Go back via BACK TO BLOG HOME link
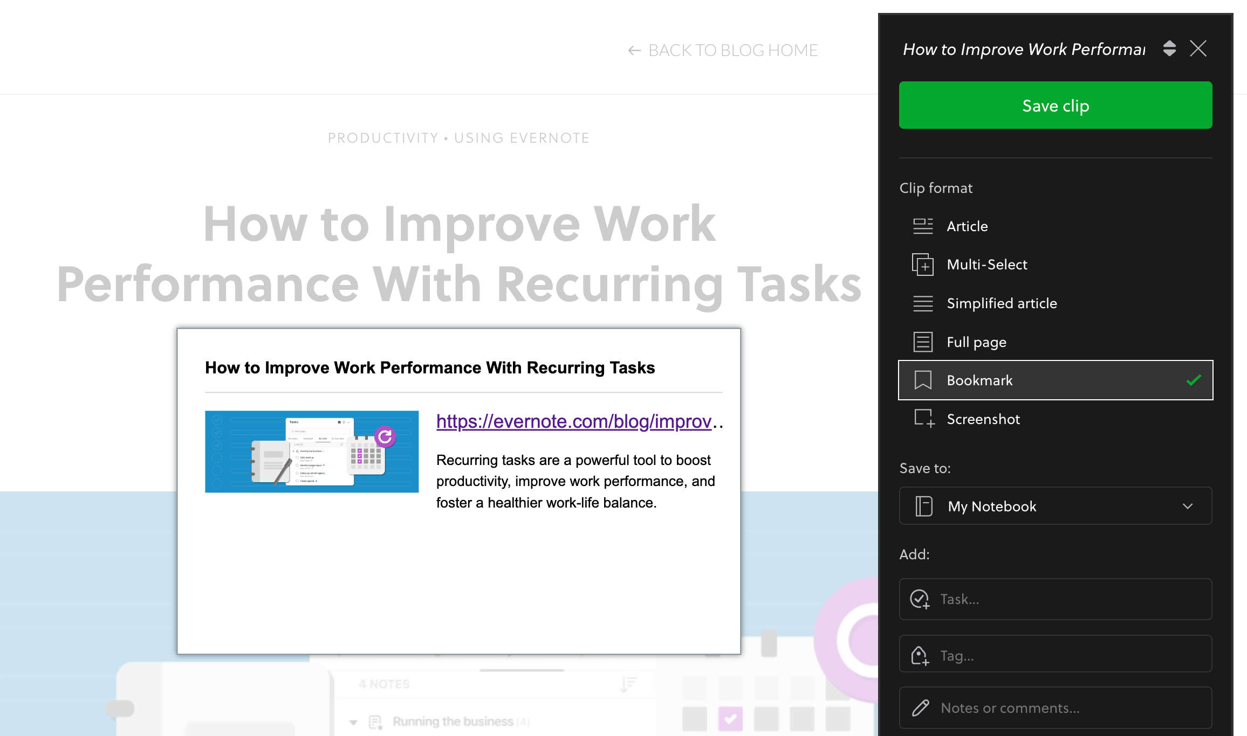 coord(723,50)
